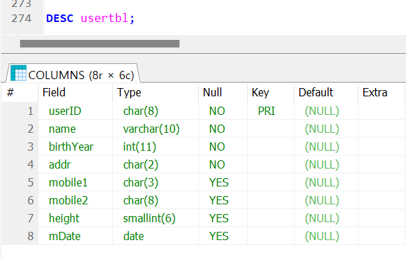Viewport: 406px width, 258px height.
Task: Click the varchar(10) type cell
Action: pos(156,129)
